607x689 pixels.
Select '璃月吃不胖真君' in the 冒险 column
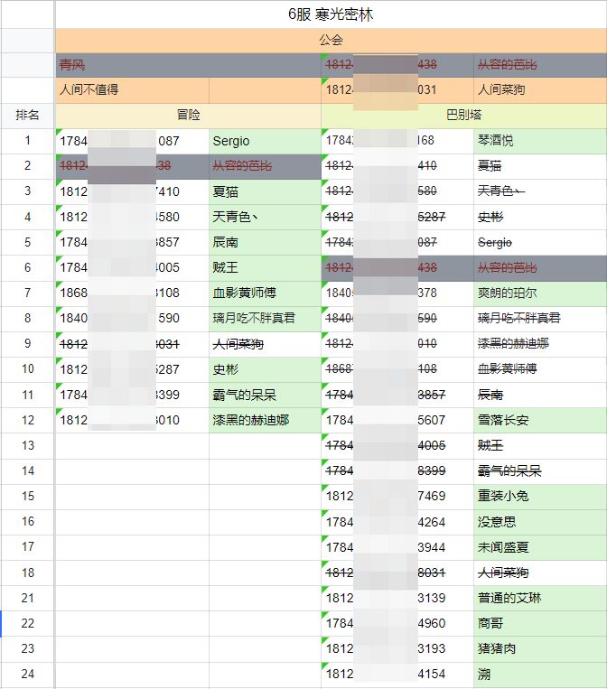tap(265, 318)
